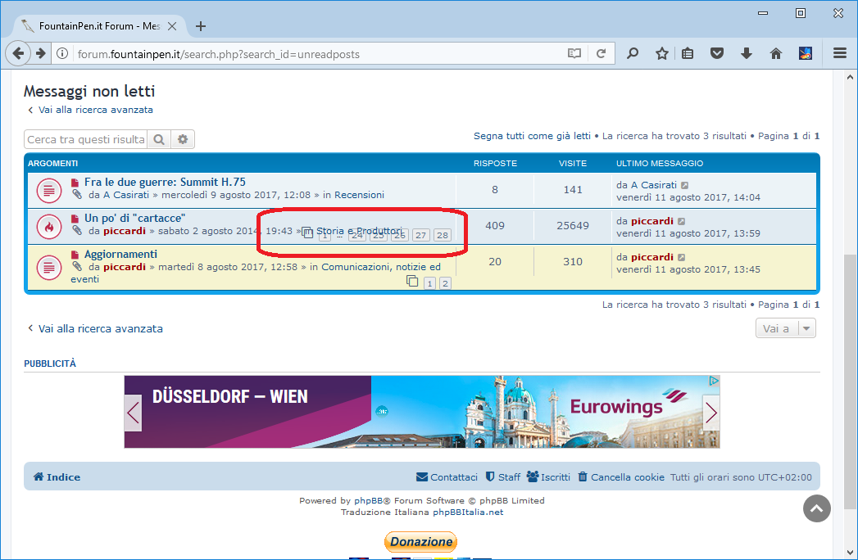Open a new browser tab
Screen dimensions: 858x560
pyautogui.click(x=201, y=26)
